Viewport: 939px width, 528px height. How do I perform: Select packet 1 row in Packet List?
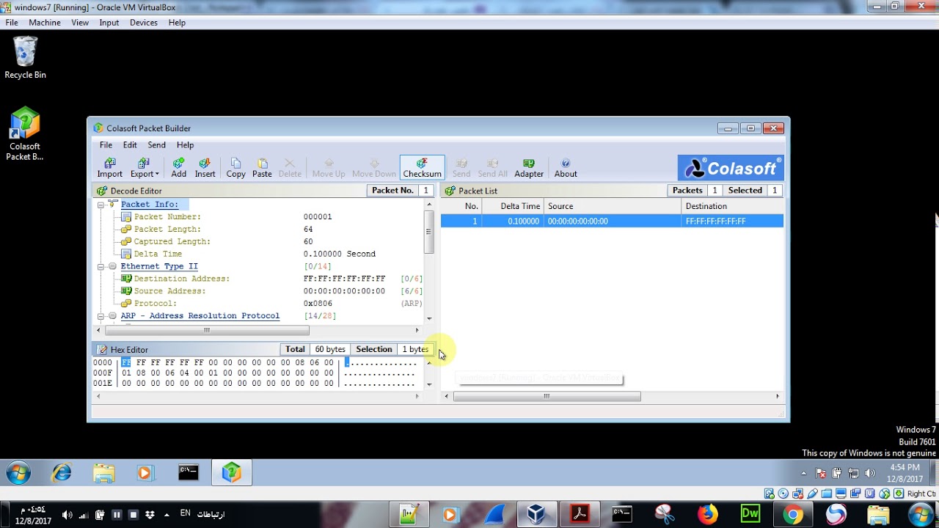pyautogui.click(x=612, y=221)
